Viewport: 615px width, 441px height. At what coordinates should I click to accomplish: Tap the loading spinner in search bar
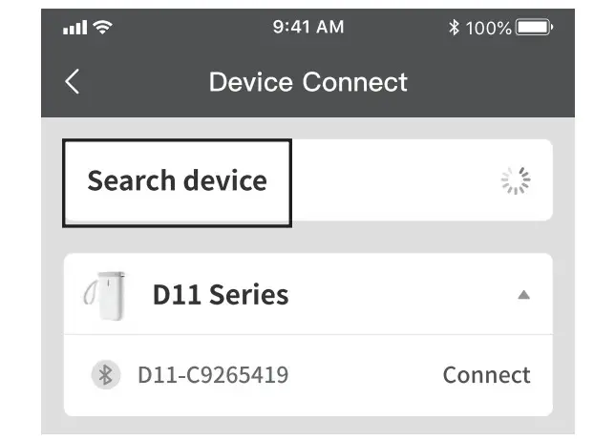(516, 180)
